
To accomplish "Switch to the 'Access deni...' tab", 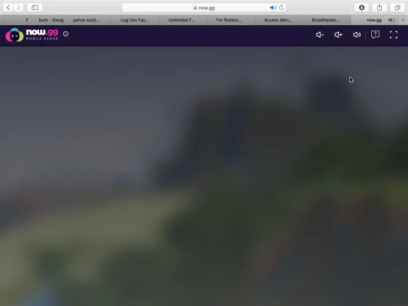I will (x=278, y=20).
